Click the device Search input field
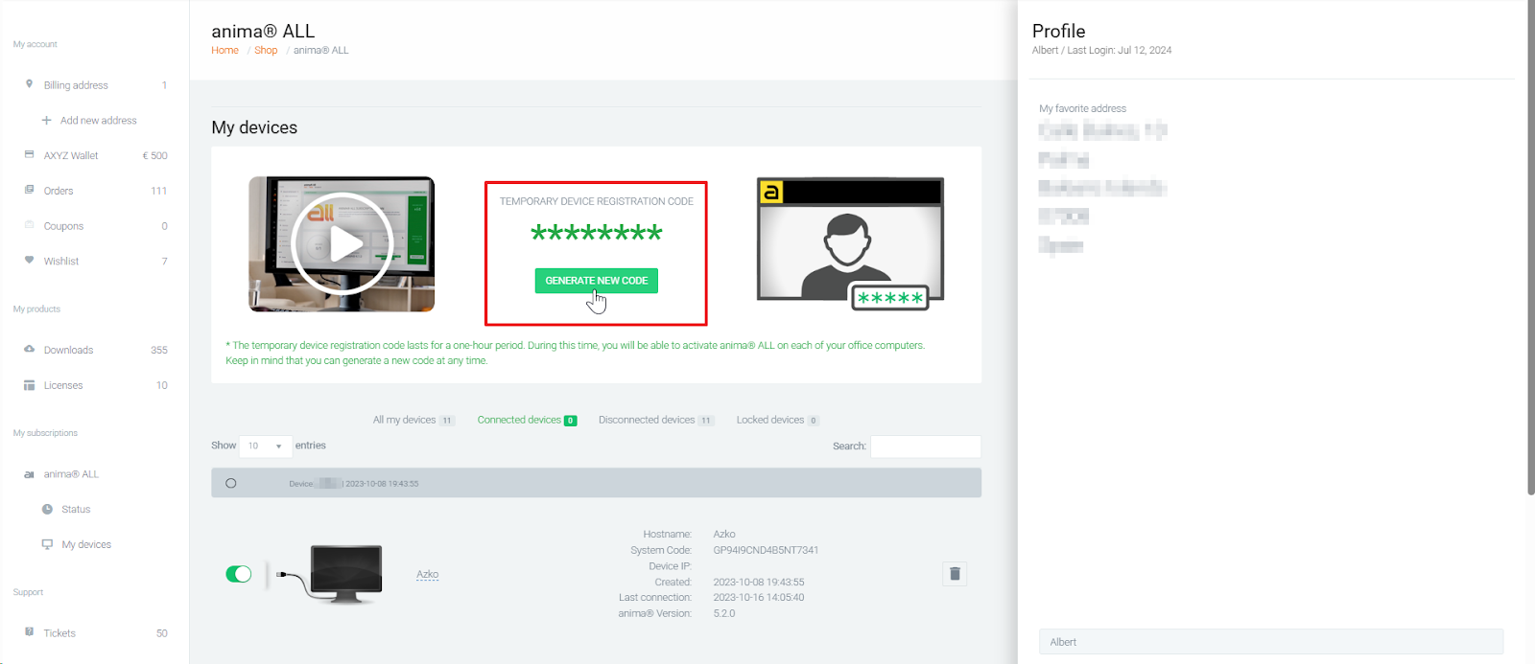Screen dimensions: 1535x664 point(925,446)
